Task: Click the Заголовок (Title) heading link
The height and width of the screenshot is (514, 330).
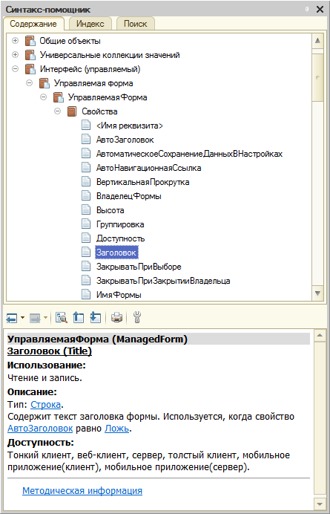Action: pos(50,351)
